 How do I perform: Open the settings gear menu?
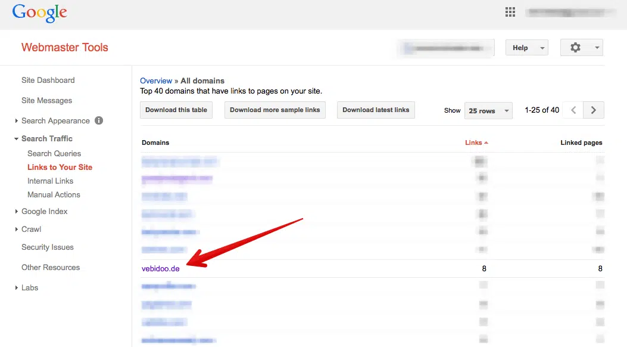pos(581,48)
